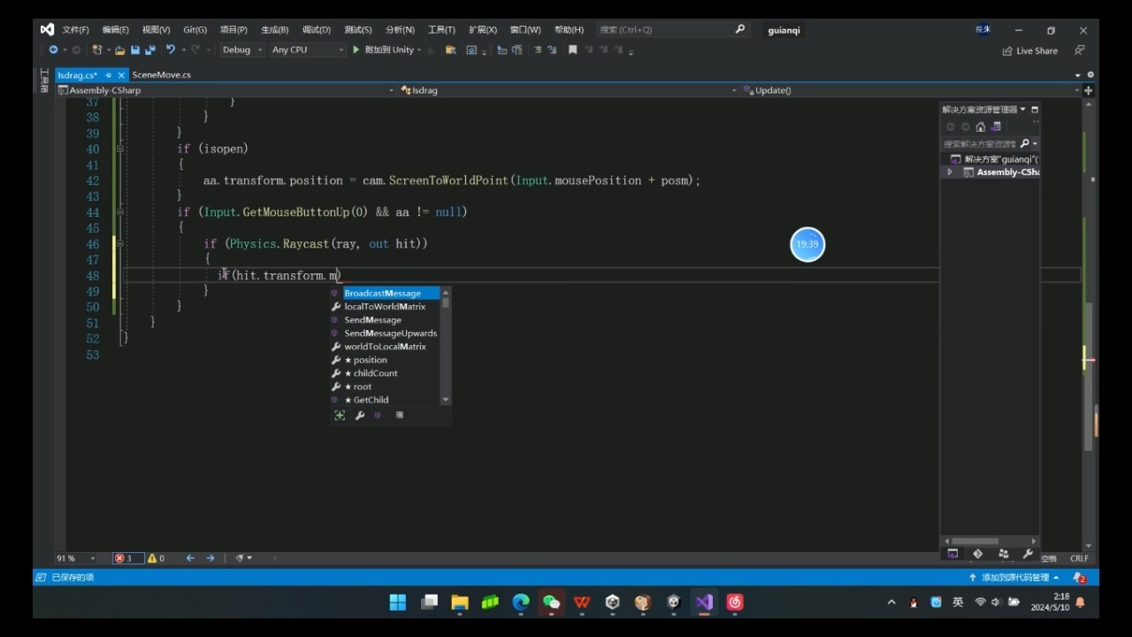Screen dimensions: 1132x637
Task: Open the Solution Explorer window options arrow
Action: [1023, 110]
